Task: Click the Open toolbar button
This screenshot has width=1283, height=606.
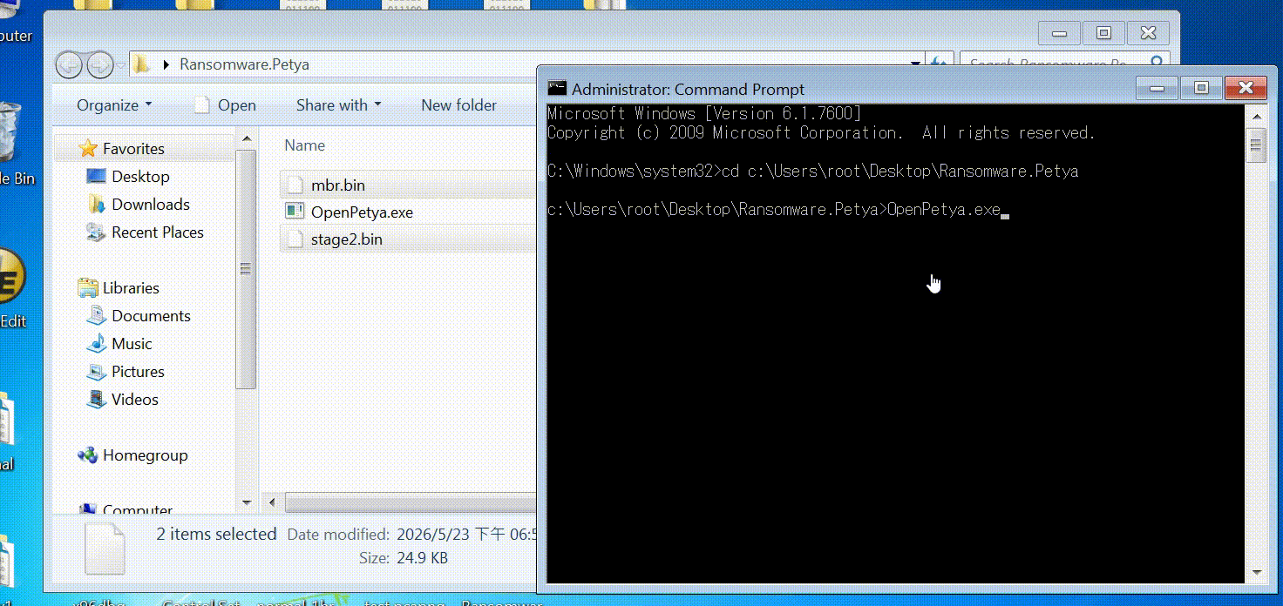Action: (x=225, y=105)
